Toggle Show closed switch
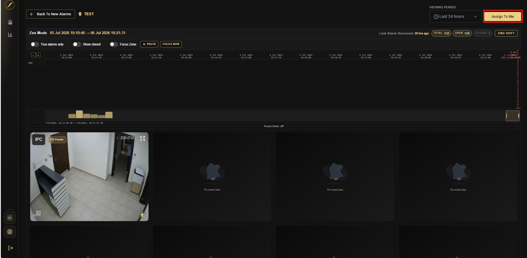 [x=77, y=44]
